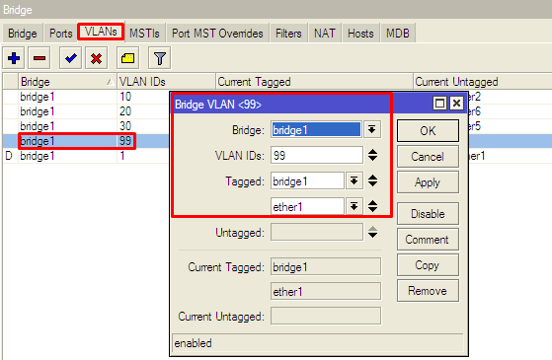Toggle arrows beside Tagged ether1

[373, 206]
